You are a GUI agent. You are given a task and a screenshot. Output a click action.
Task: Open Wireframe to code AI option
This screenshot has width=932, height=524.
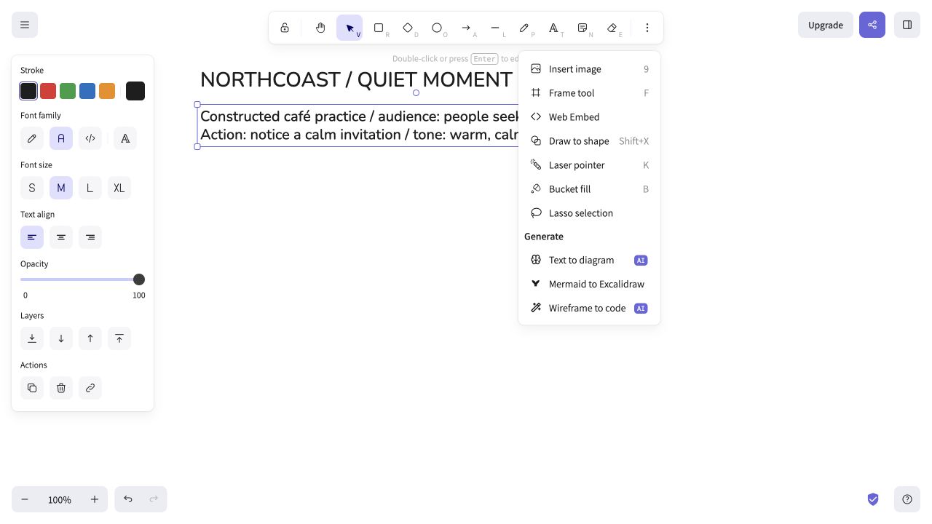(x=589, y=308)
